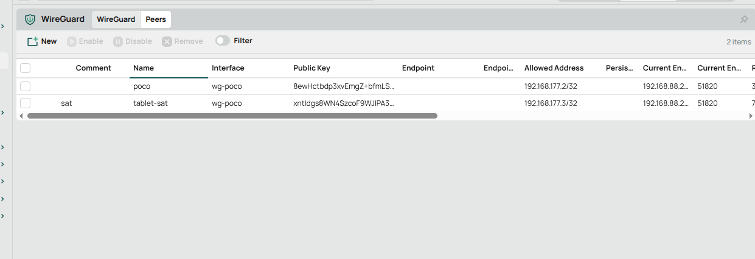
Task: Check the select-all header checkbox
Action: (x=26, y=68)
